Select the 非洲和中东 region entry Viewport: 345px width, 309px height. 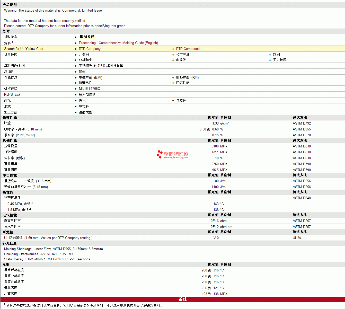point(87,60)
